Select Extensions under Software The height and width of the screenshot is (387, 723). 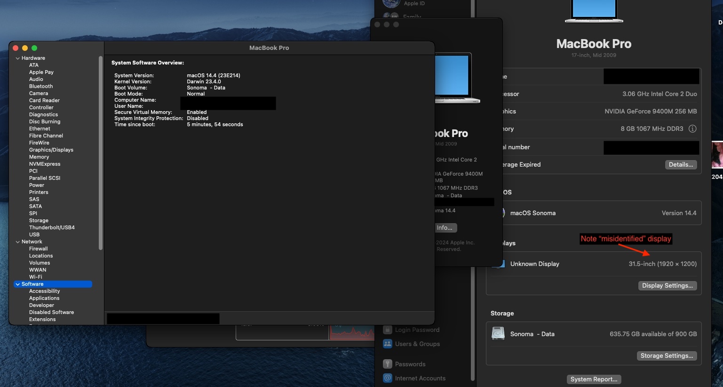pos(42,320)
